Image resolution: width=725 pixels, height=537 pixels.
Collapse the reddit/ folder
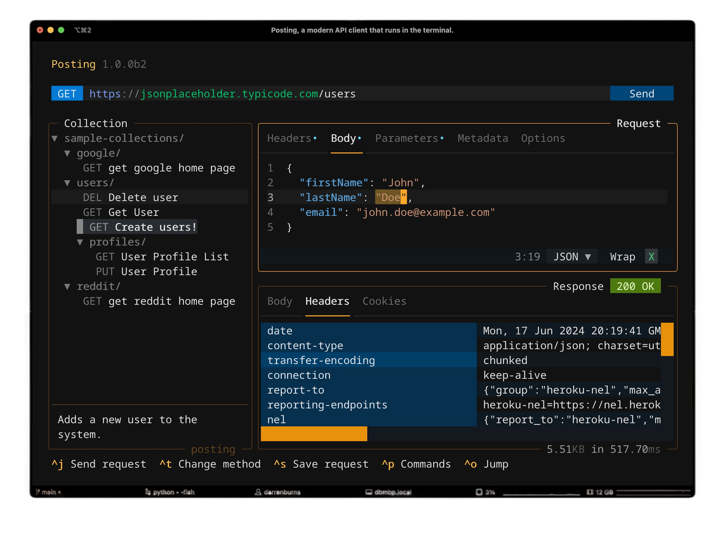(x=67, y=286)
